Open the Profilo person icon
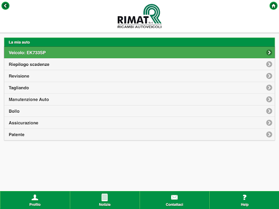 [35, 197]
